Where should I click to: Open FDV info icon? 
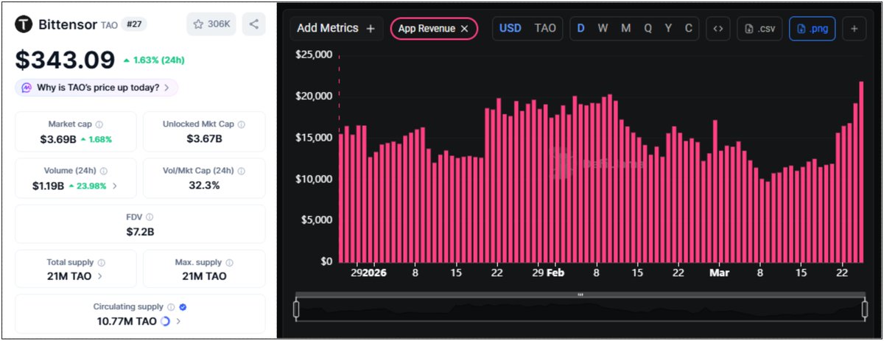(150, 217)
